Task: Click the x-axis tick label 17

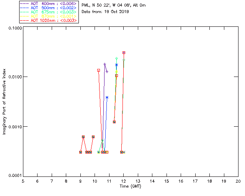Action: 195,181
